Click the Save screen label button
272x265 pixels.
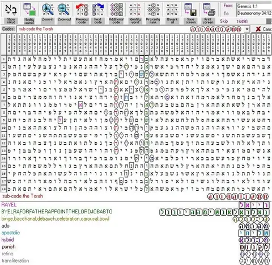[191, 21]
